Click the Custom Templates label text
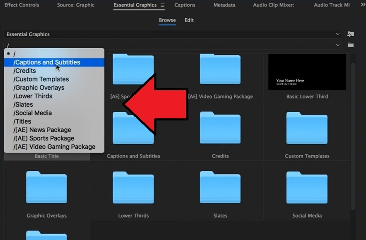 pyautogui.click(x=307, y=156)
